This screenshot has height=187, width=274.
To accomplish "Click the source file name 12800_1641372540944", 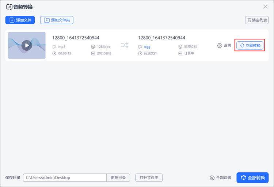I will pyautogui.click(x=76, y=38).
